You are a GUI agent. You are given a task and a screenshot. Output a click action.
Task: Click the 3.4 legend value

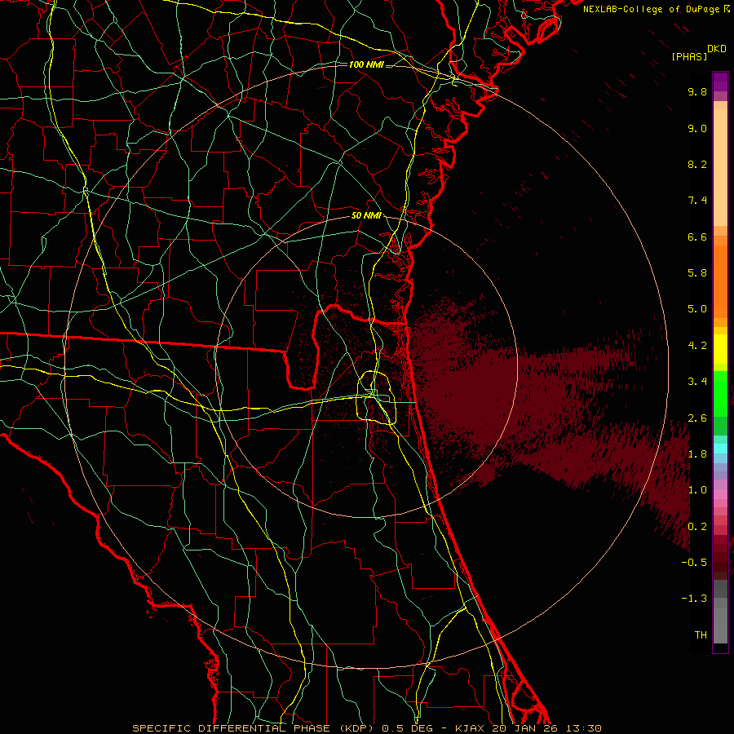[697, 382]
